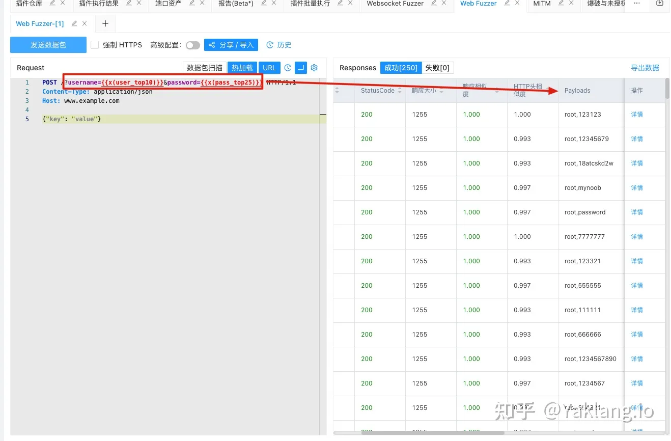
Task: Open the 报告(Beta*) tab
Action: tap(236, 3)
